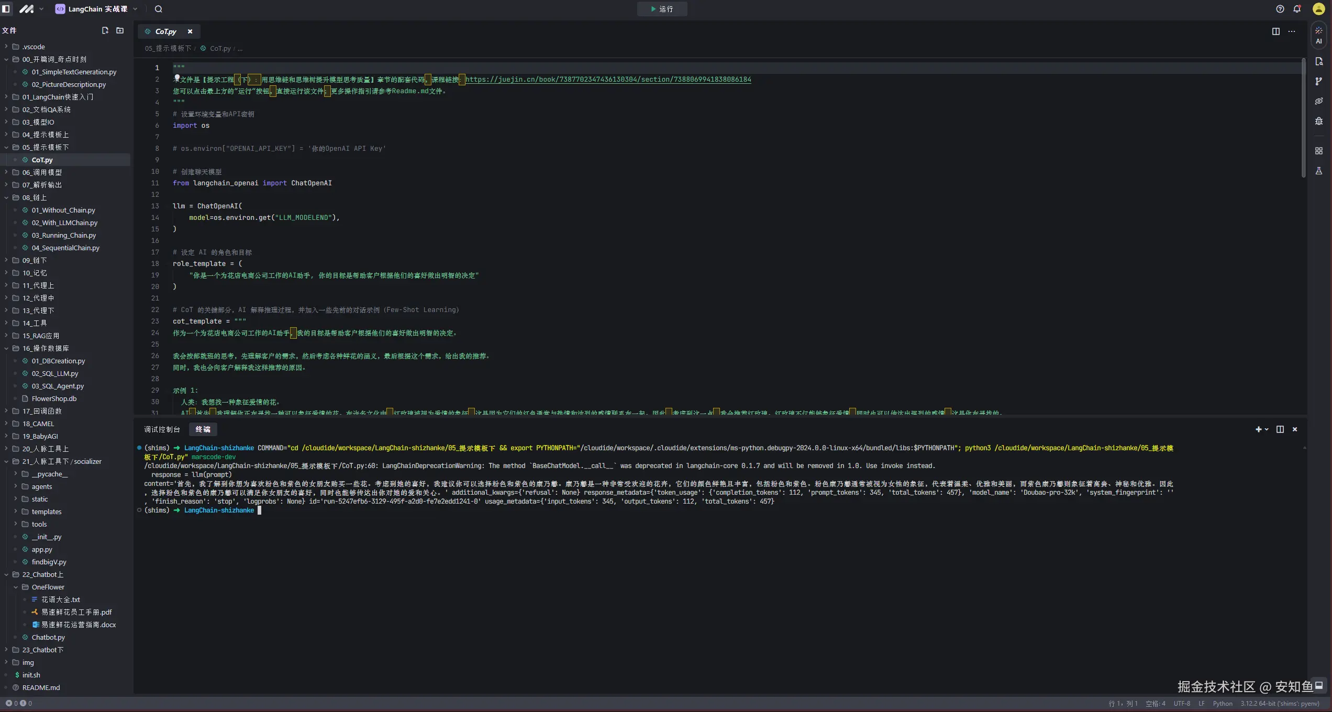The width and height of the screenshot is (1332, 712).
Task: Click the new file icon in file panel
Action: [x=105, y=30]
